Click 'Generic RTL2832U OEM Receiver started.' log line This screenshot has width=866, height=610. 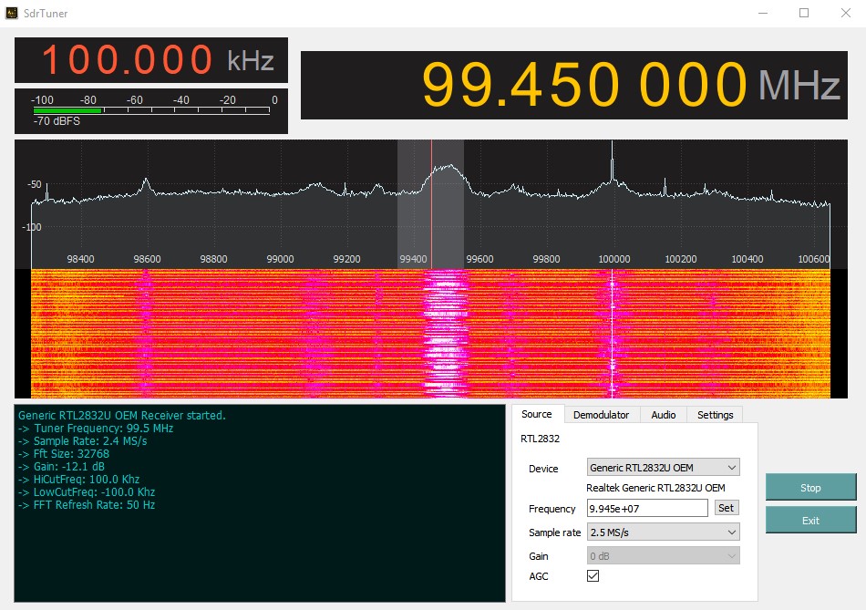[x=122, y=416]
